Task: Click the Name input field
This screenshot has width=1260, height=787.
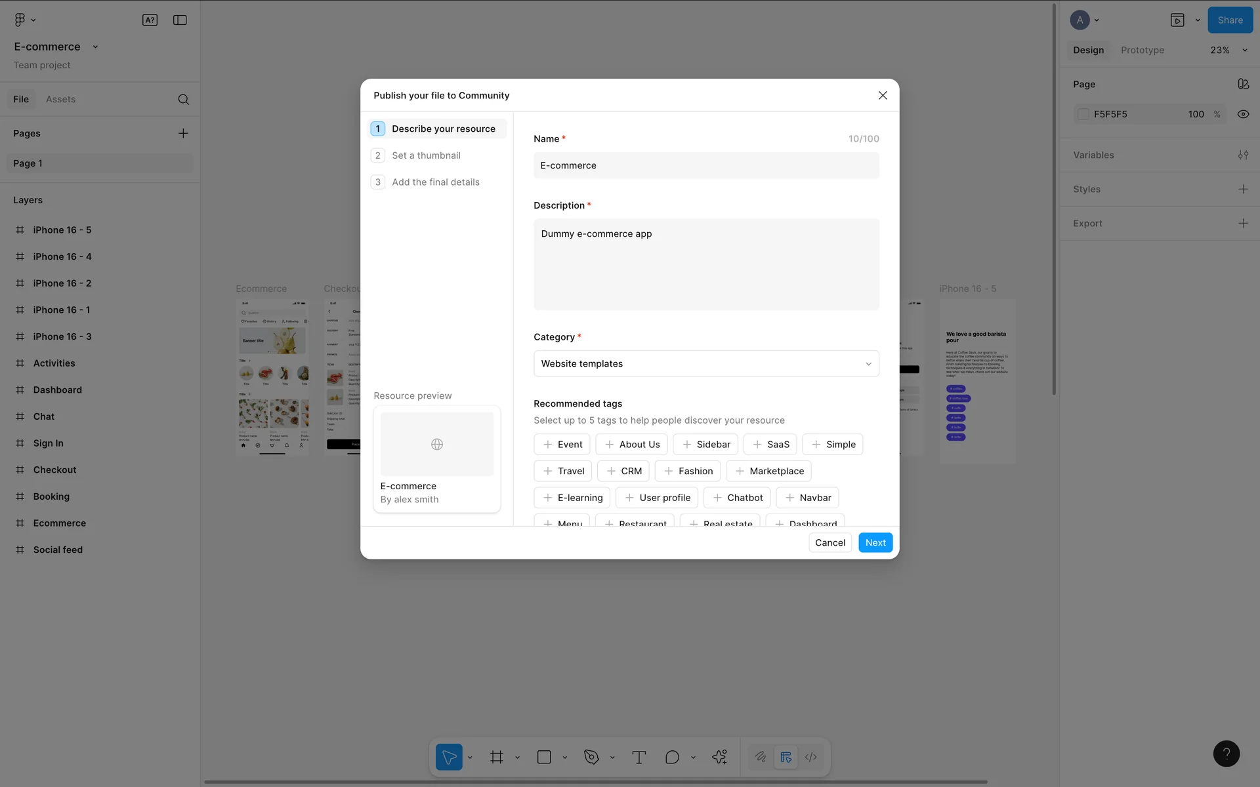Action: click(706, 165)
